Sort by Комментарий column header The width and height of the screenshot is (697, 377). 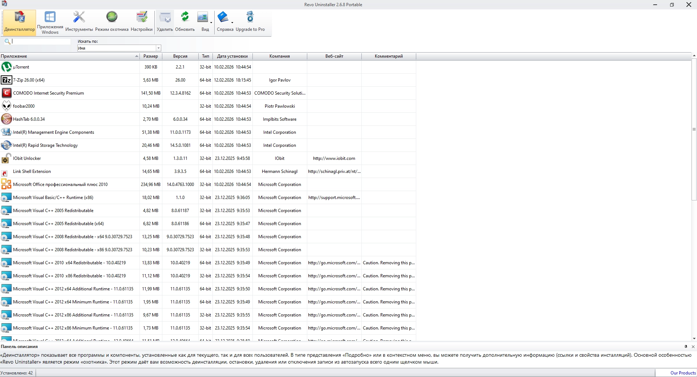pos(389,56)
